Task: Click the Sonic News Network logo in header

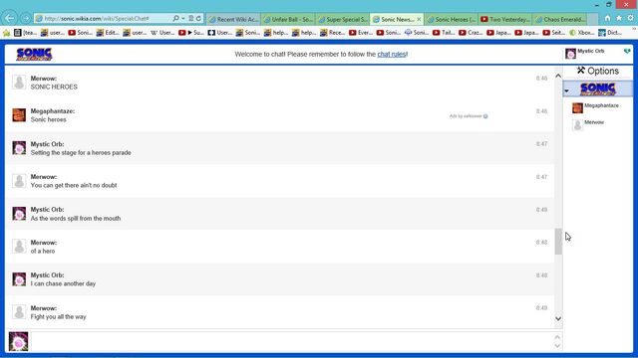Action: [34, 54]
